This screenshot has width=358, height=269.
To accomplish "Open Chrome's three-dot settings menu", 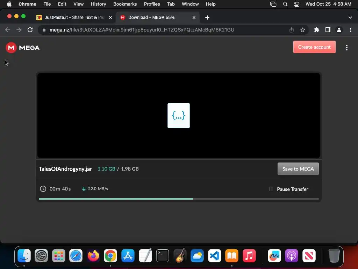I will 350,30.
